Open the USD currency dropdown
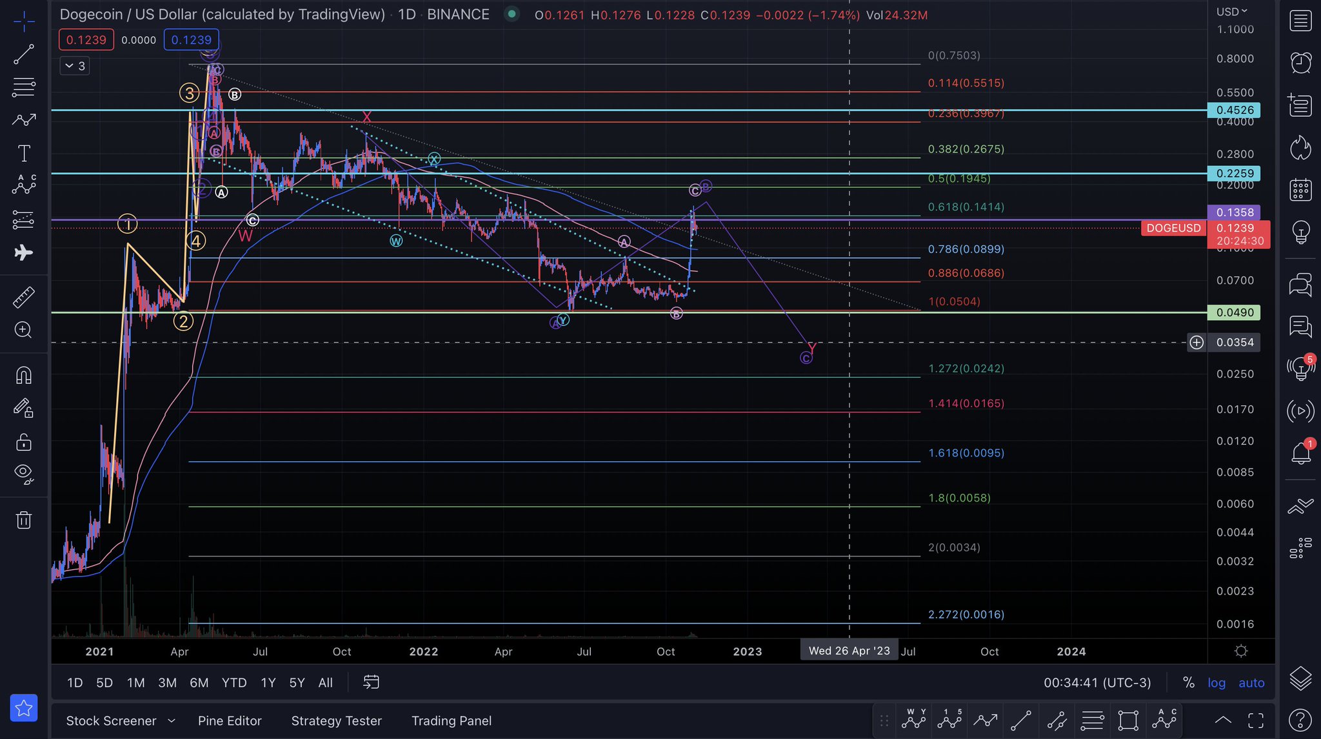1321x739 pixels. point(1231,12)
